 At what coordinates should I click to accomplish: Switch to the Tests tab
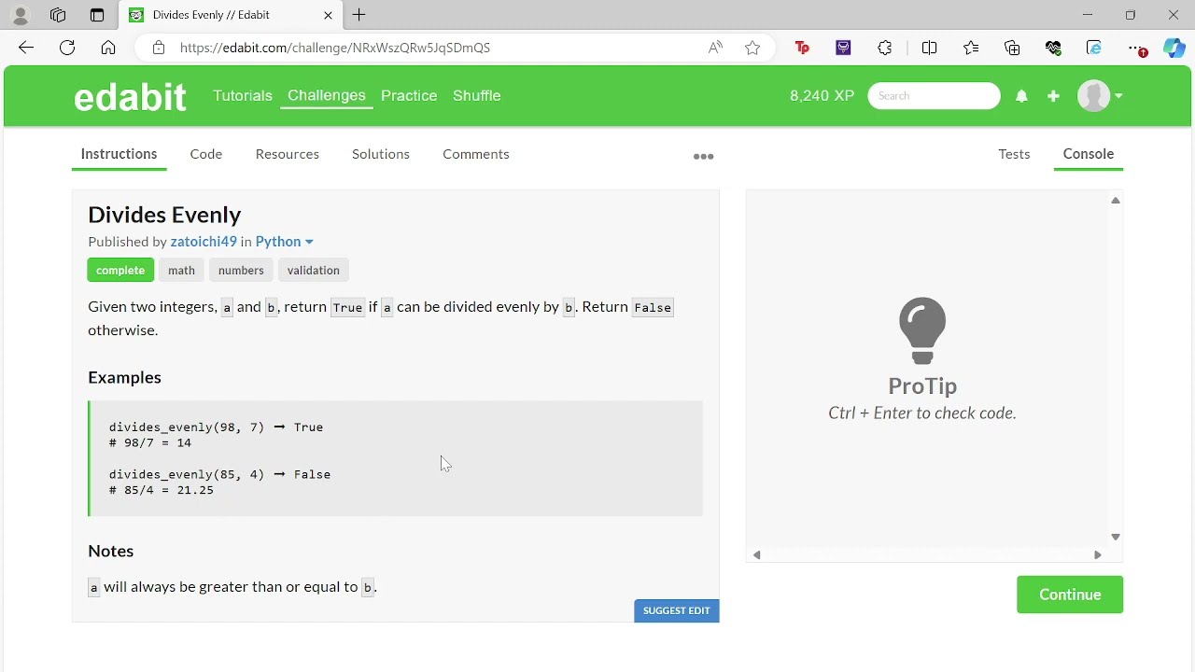click(1014, 154)
